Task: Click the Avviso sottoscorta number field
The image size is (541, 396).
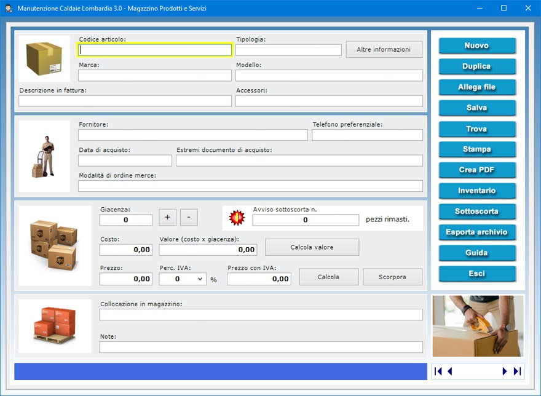Action: tap(306, 220)
